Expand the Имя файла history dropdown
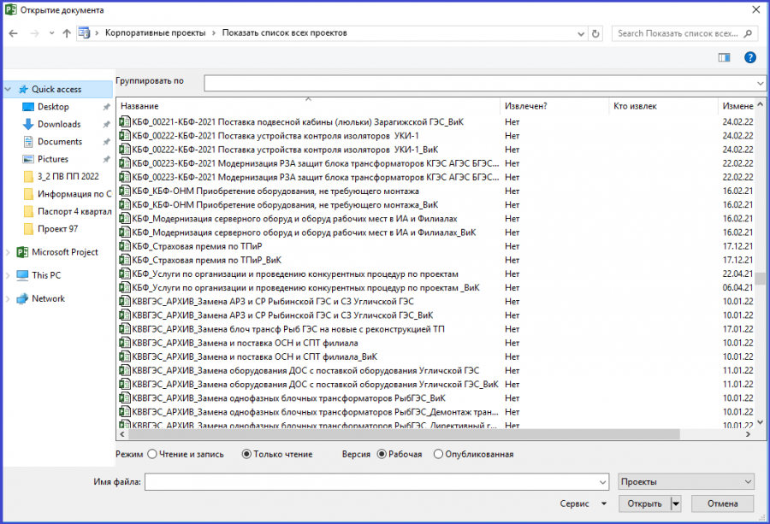Image resolution: width=770 pixels, height=524 pixels. (602, 482)
